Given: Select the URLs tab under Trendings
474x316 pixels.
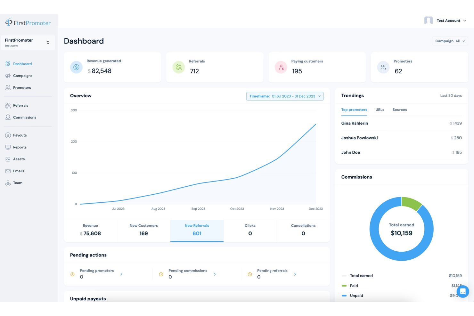Looking at the screenshot, I should [380, 109].
